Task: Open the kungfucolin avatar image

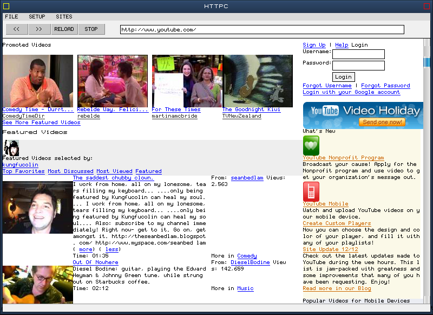Action: pyautogui.click(x=11, y=148)
